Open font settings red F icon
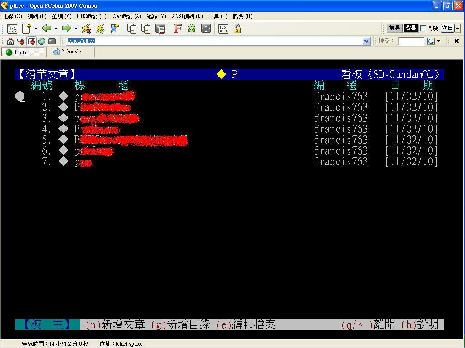This screenshot has height=348, width=465. point(178,29)
